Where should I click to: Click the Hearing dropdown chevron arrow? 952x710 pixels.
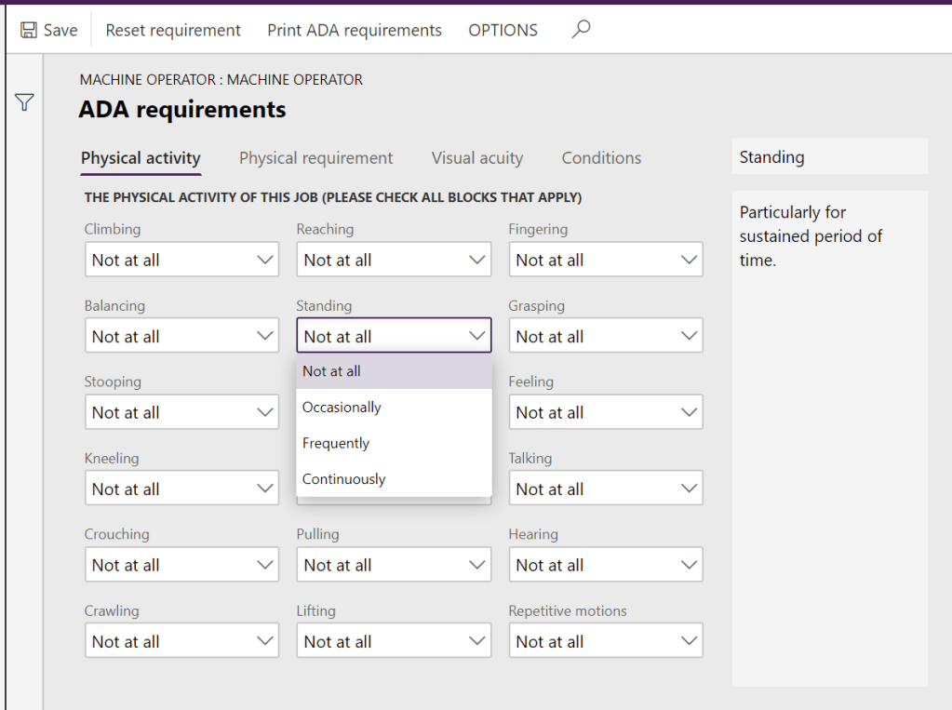[x=690, y=565]
